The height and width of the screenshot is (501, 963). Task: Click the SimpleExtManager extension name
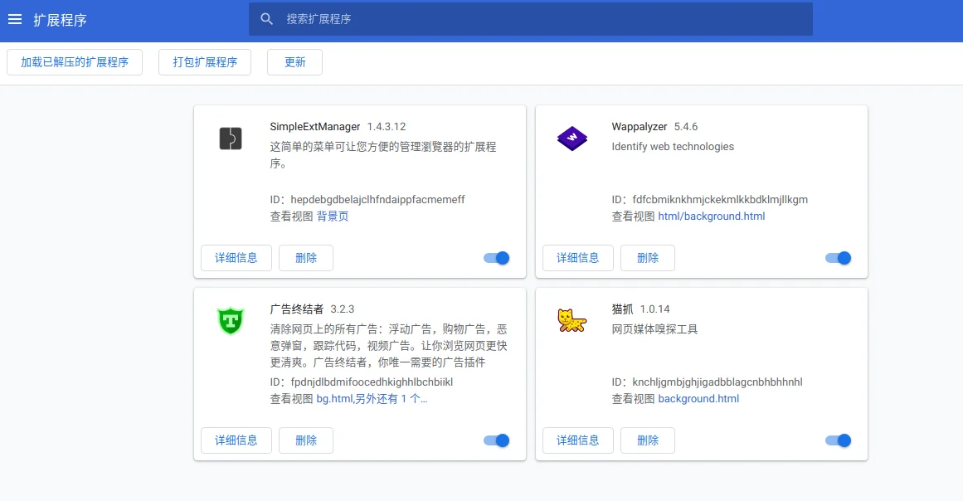[315, 126]
